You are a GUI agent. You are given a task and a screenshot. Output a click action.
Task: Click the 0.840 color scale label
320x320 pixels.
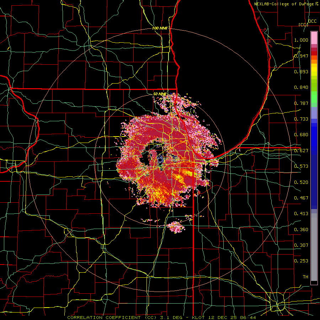[301, 87]
